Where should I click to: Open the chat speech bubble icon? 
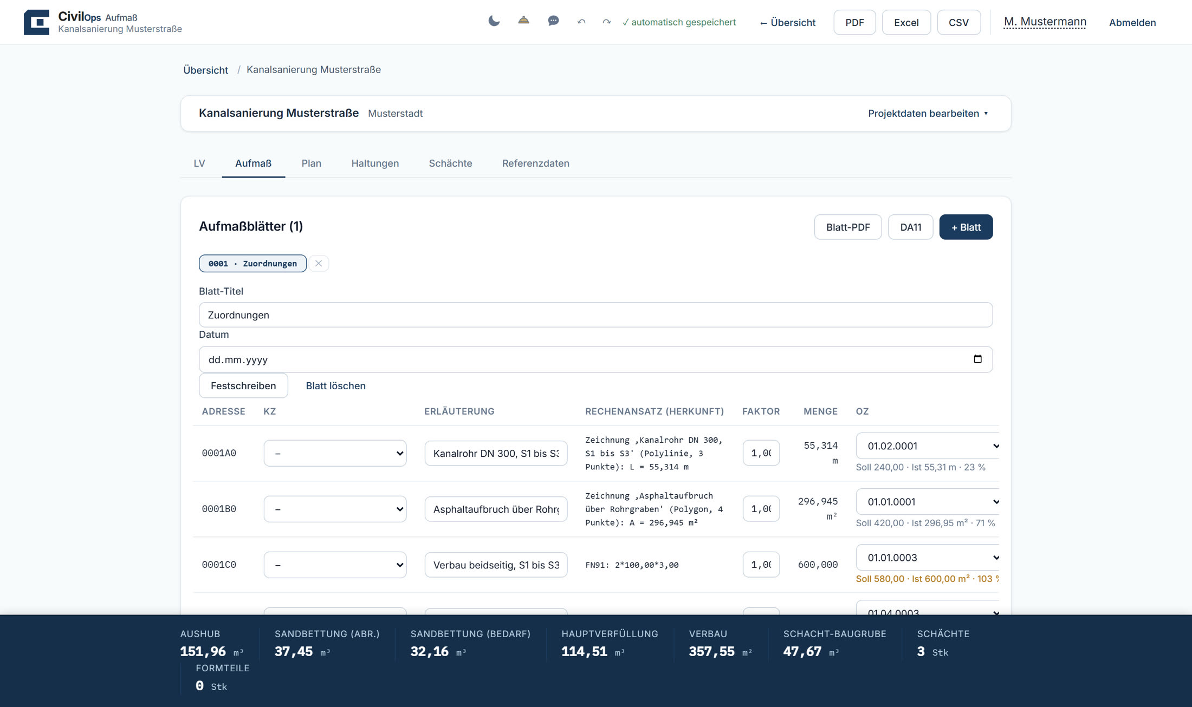(553, 21)
